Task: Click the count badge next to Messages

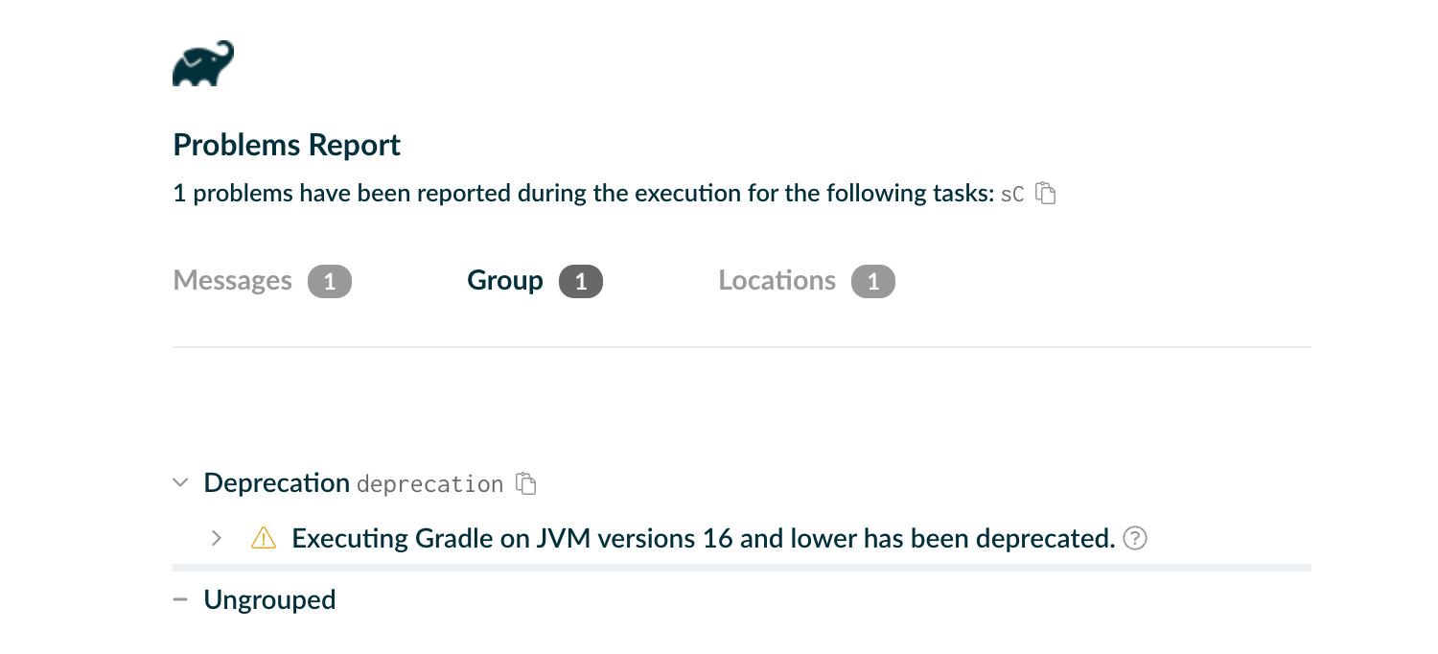Action: point(329,280)
